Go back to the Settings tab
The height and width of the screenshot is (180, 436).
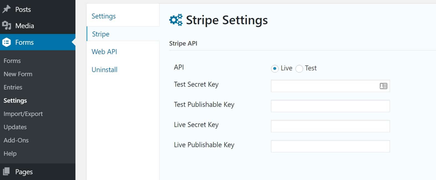[x=103, y=16]
